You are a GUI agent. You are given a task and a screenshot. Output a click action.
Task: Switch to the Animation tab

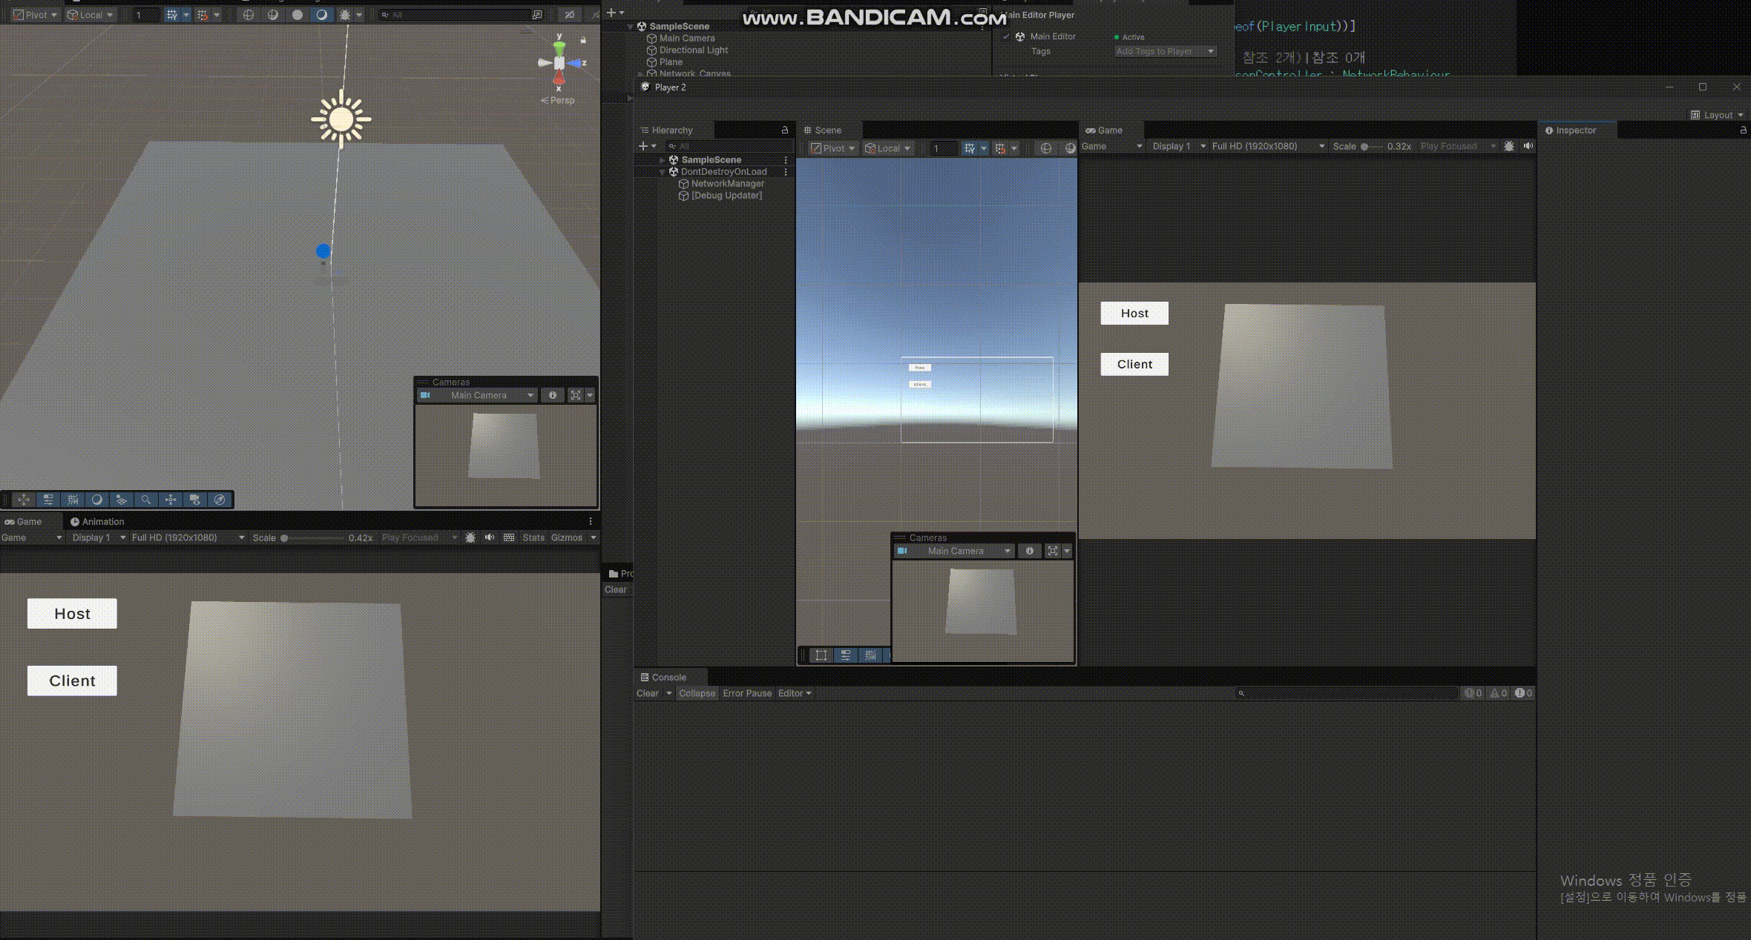point(96,522)
